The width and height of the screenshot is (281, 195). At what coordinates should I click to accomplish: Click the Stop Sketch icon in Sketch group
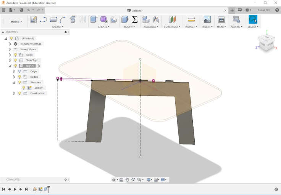(x=73, y=19)
